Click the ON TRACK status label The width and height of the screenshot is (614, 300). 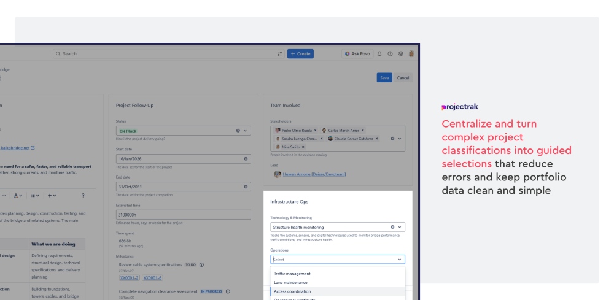[128, 131]
